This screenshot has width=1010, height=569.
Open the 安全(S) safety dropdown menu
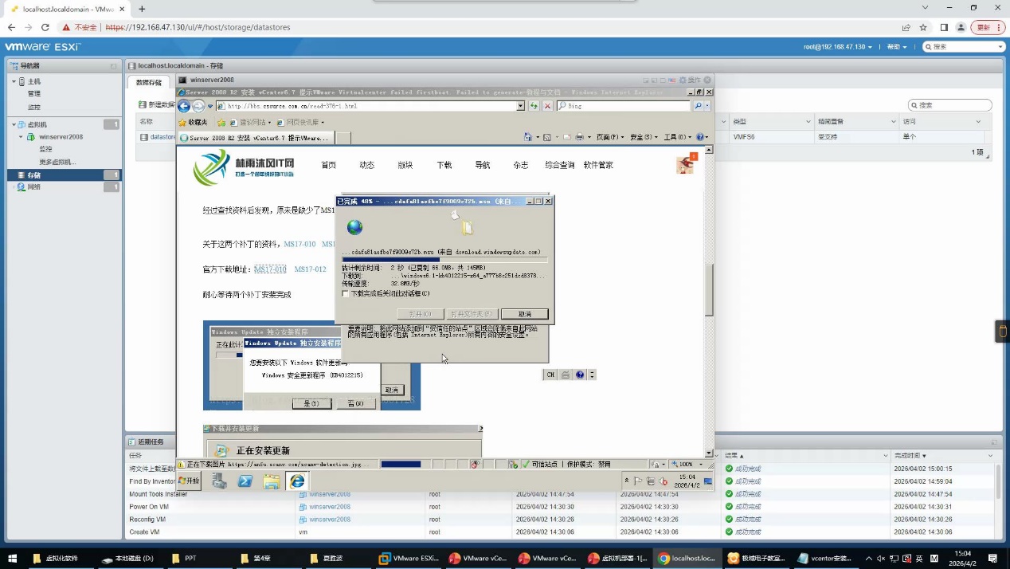click(x=644, y=137)
